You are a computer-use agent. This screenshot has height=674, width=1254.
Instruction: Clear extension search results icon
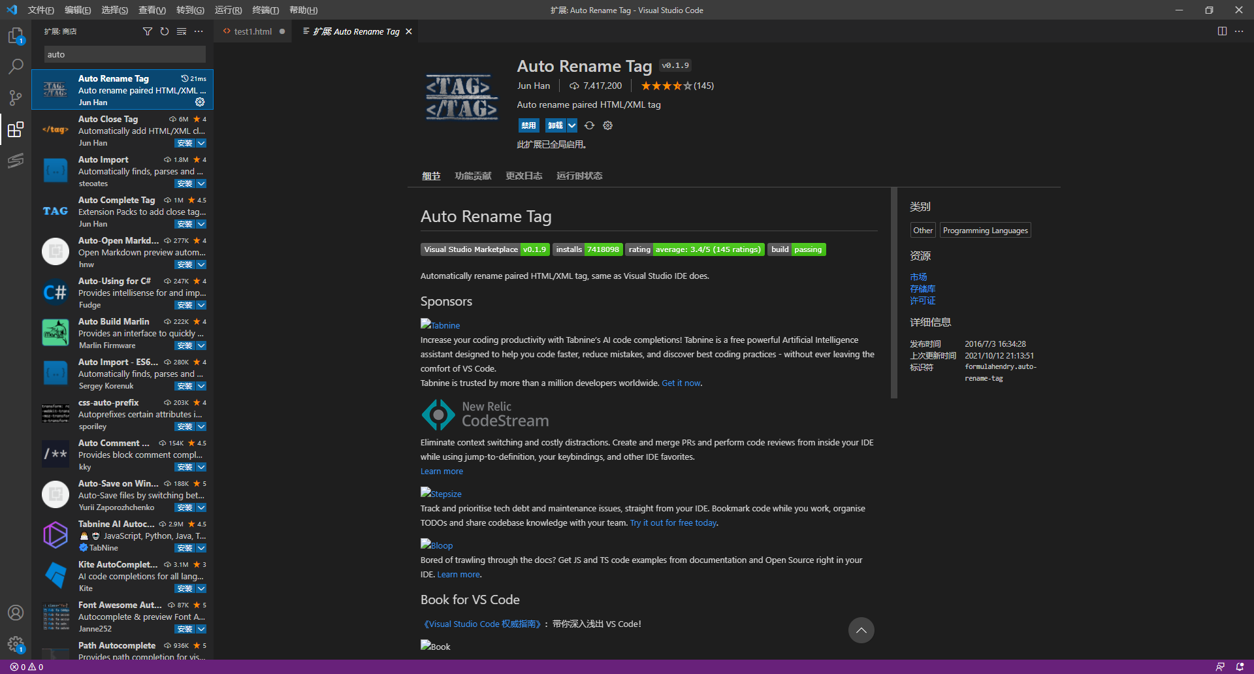click(x=182, y=31)
